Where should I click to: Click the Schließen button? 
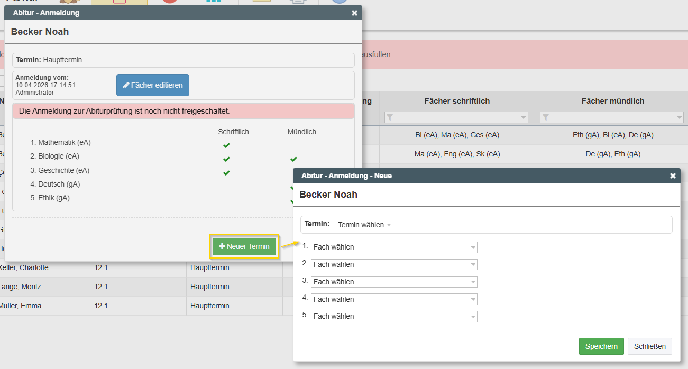tap(650, 346)
